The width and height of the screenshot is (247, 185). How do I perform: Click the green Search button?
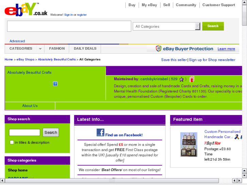click(x=213, y=26)
